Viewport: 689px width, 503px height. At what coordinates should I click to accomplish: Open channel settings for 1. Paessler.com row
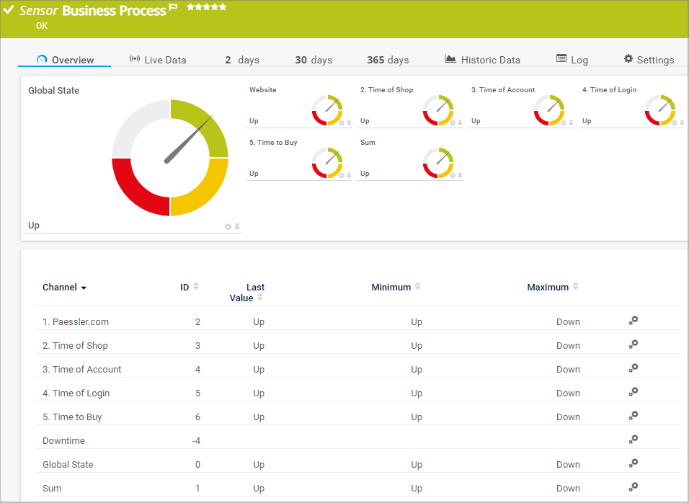633,321
